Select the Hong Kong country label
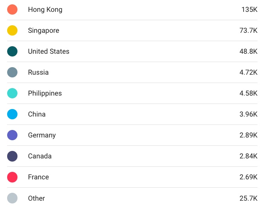 [x=45, y=9]
